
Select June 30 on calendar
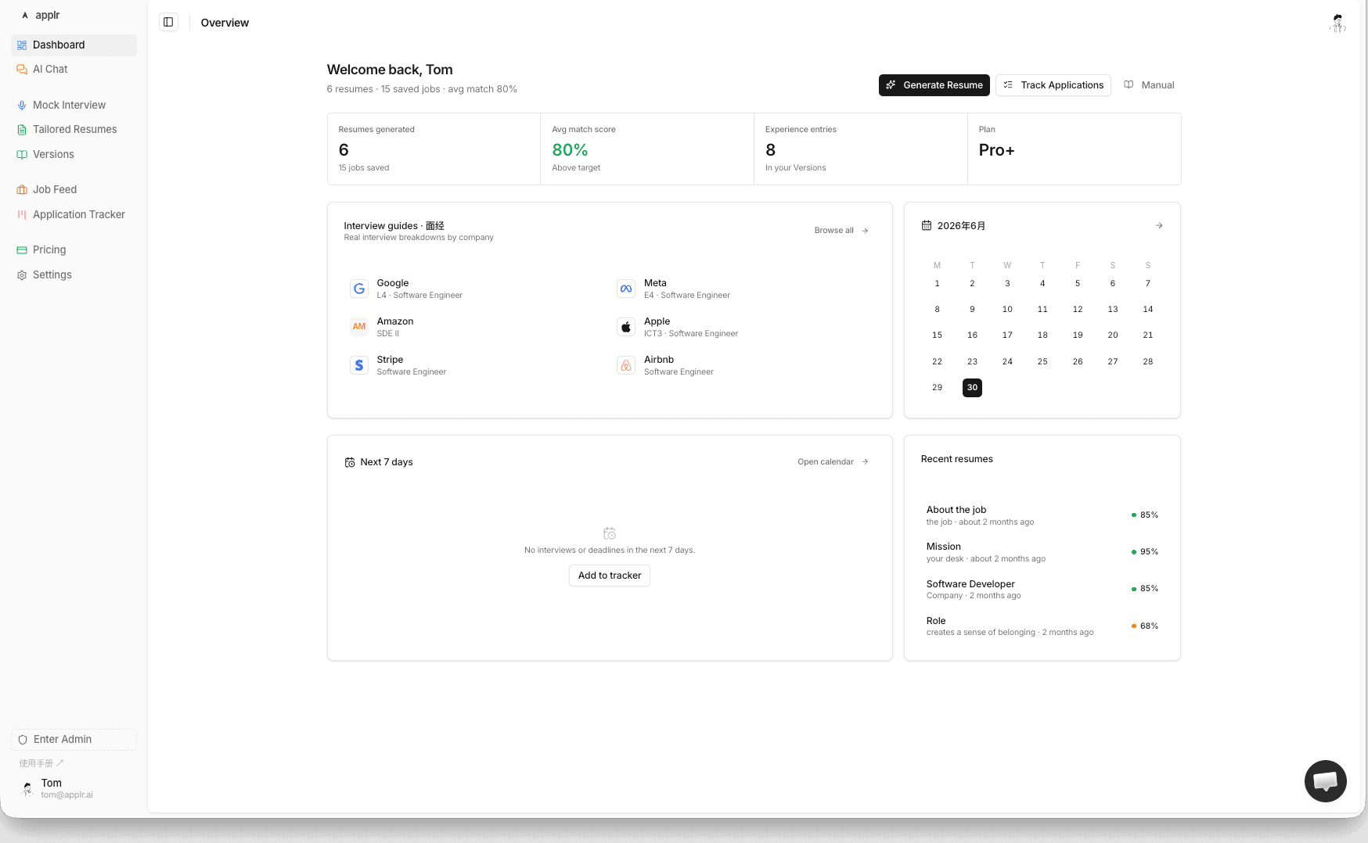point(972,388)
